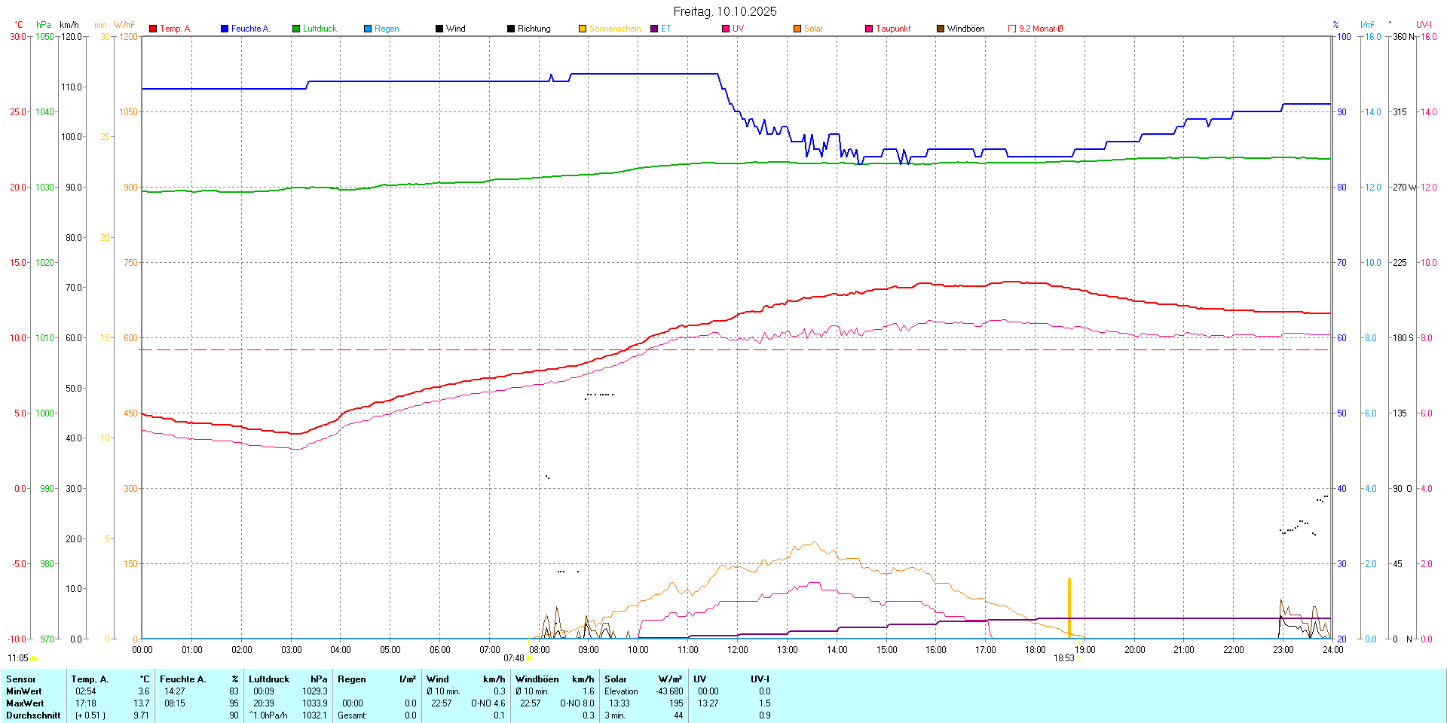Click the '12:00' time axis label
The height and width of the screenshot is (723, 1447).
[738, 650]
